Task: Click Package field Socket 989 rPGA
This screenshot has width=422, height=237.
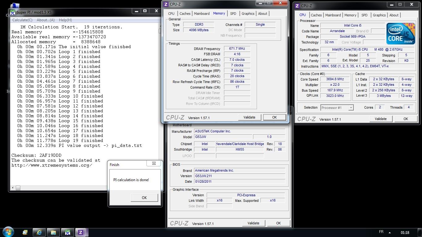Action: (352, 37)
